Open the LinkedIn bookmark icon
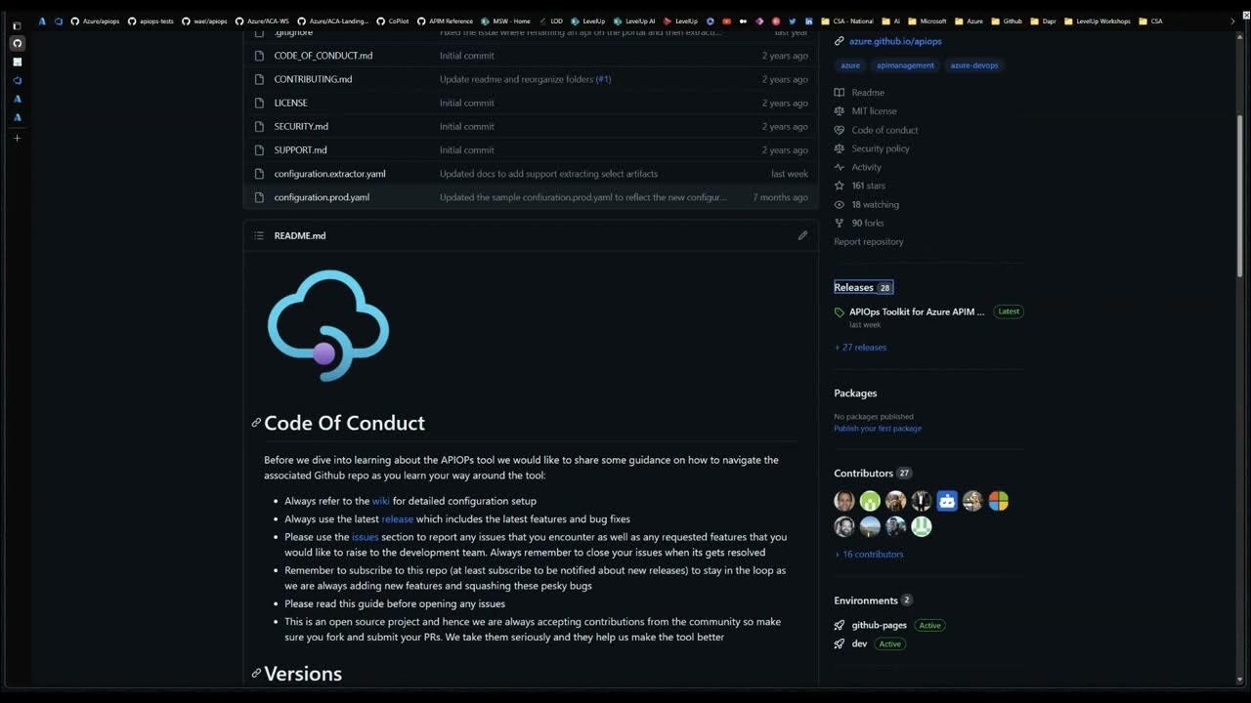 point(808,21)
